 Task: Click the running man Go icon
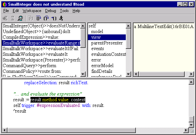(x=61, y=18)
